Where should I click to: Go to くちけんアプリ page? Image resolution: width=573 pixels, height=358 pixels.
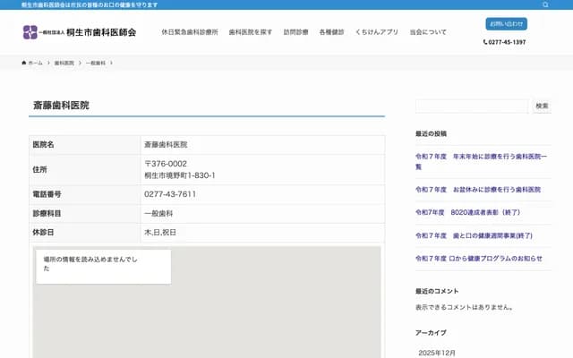pyautogui.click(x=377, y=32)
